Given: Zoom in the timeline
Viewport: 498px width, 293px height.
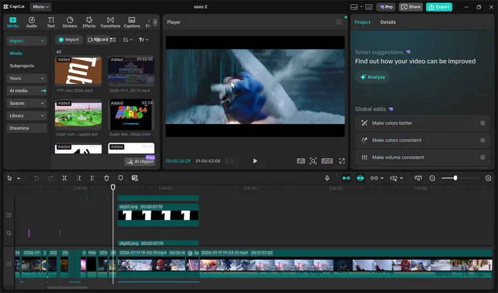Looking at the screenshot, I should click(x=489, y=178).
